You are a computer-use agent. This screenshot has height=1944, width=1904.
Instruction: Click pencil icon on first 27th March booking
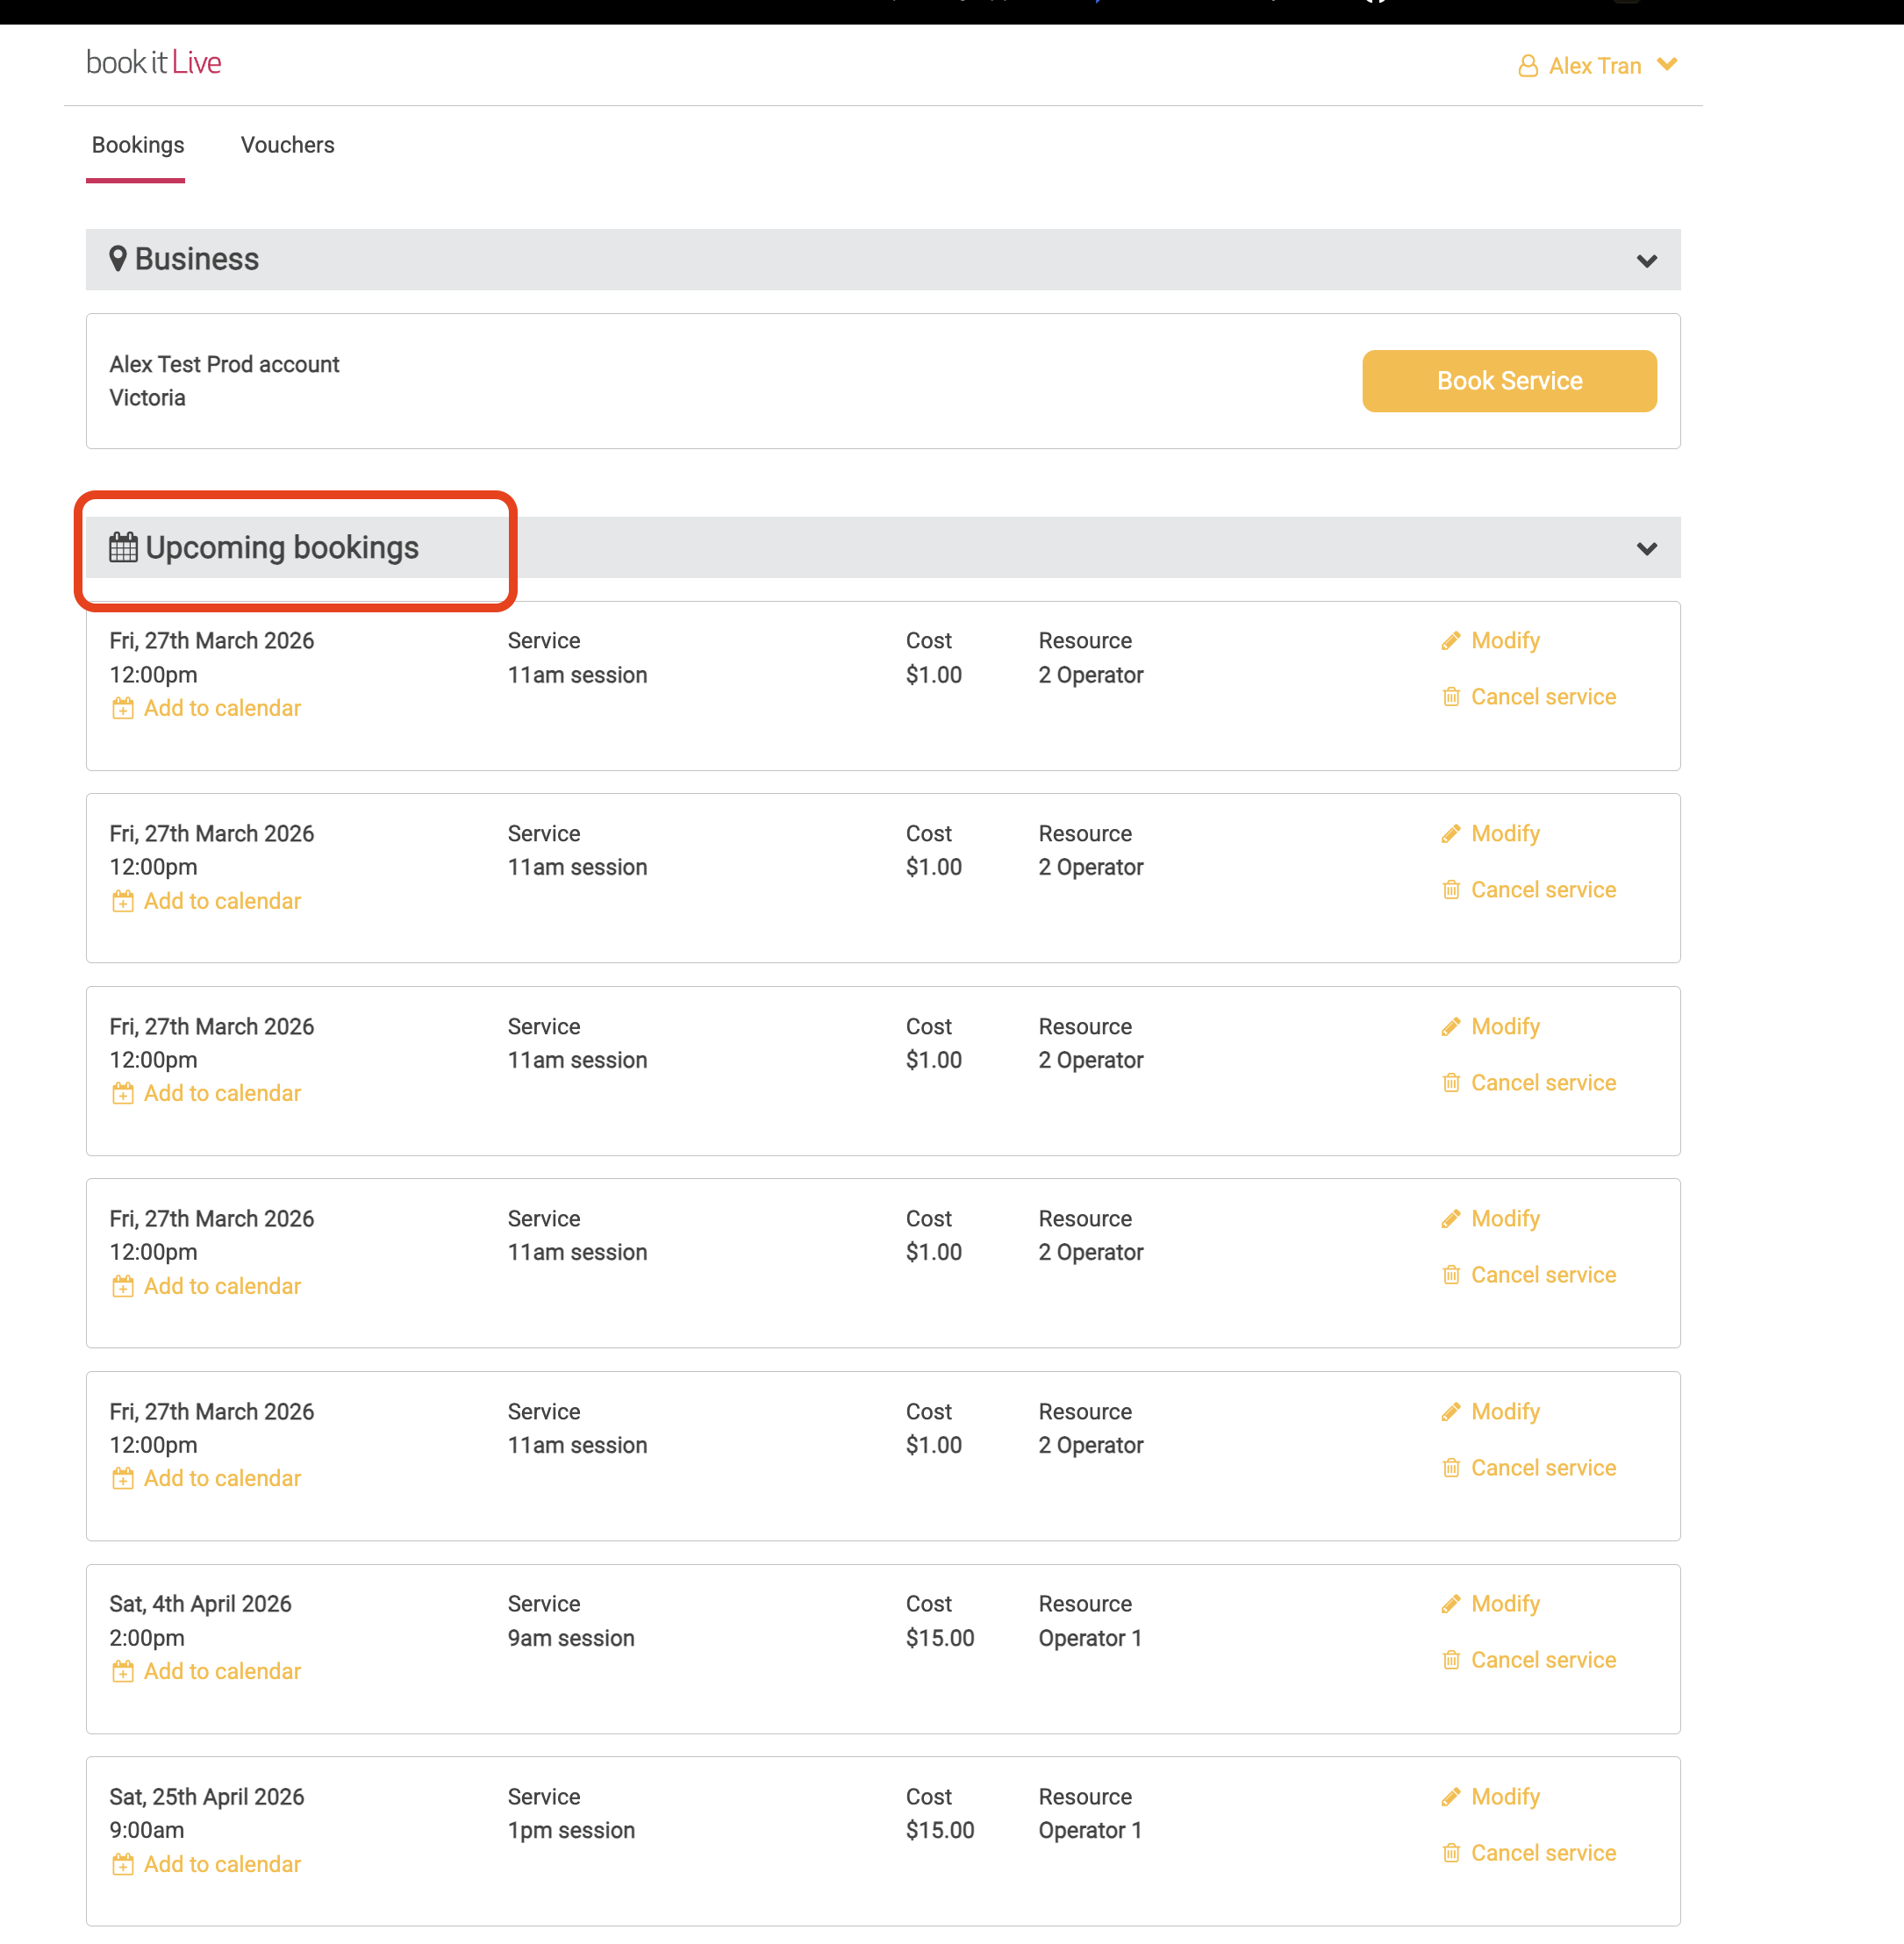[1450, 641]
